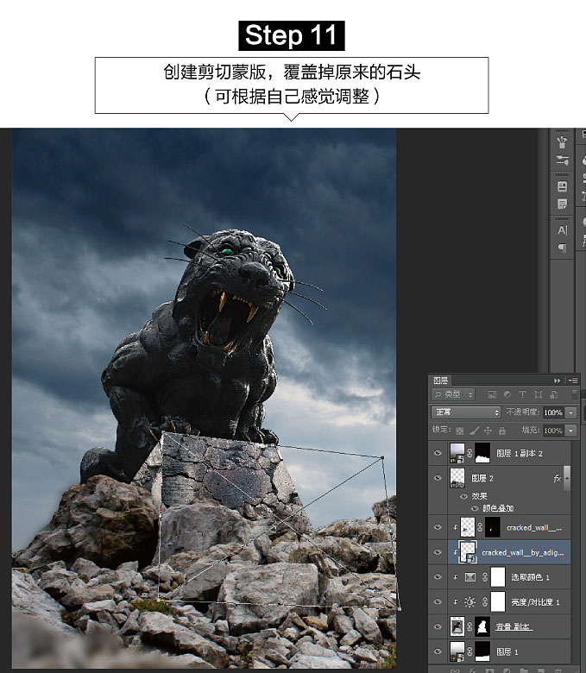Screen dimensions: 586x673
Task: Select layer named 图层 1 副本 2
Action: coord(519,453)
